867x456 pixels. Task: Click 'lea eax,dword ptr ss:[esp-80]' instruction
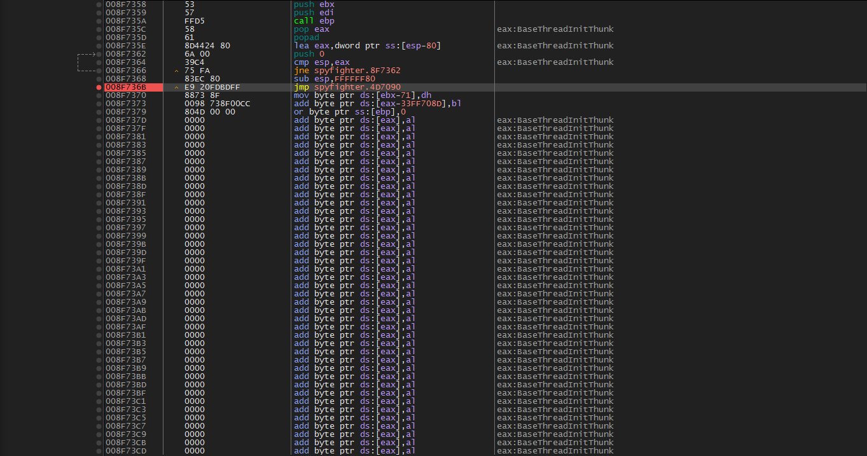[x=367, y=46]
